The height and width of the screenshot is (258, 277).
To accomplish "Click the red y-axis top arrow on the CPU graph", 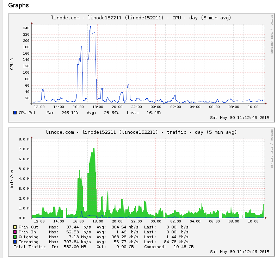I will tap(31, 24).
